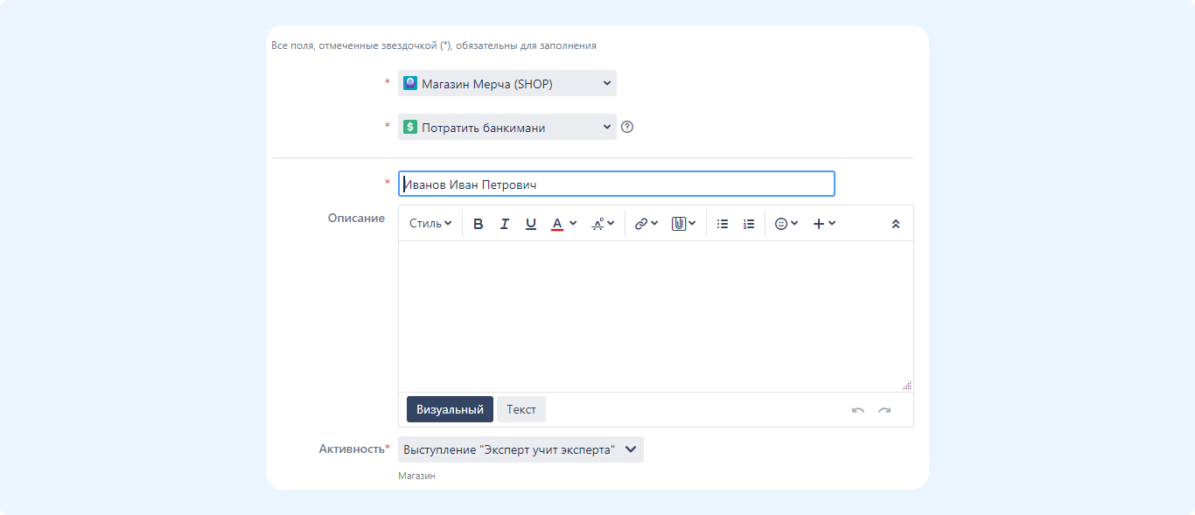Open more text formatting options

(x=603, y=224)
